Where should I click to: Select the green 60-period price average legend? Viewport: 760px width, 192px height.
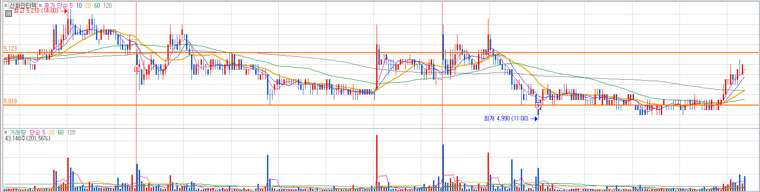(97, 5)
